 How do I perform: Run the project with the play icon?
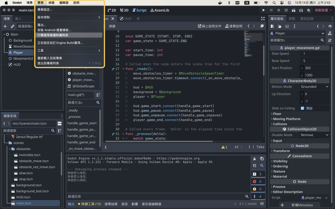tap(263, 10)
